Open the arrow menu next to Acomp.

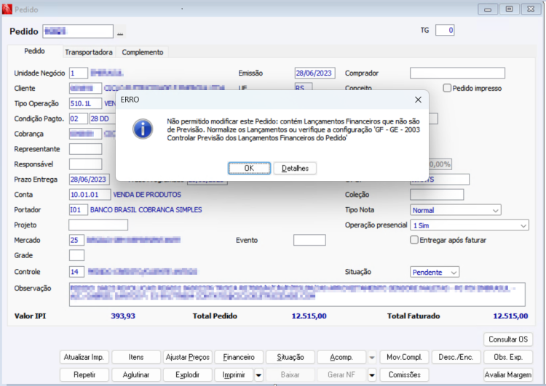coord(372,357)
